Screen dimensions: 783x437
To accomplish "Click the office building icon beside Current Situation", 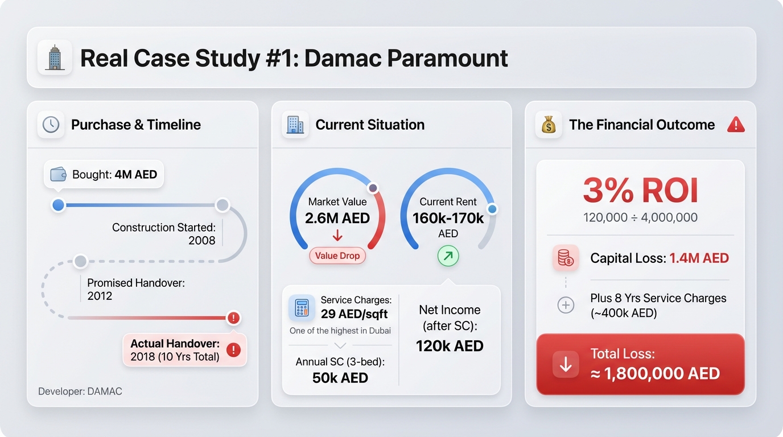I will (x=295, y=125).
